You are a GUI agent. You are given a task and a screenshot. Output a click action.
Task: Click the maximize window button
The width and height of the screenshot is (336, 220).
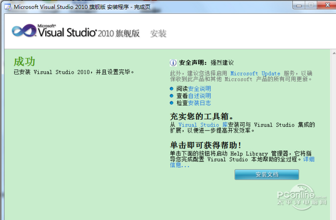pos(311,5)
